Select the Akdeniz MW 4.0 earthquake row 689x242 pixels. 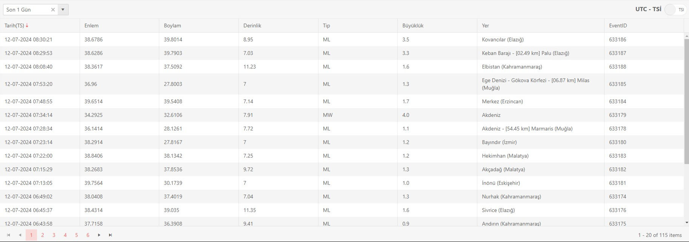pyautogui.click(x=491, y=115)
